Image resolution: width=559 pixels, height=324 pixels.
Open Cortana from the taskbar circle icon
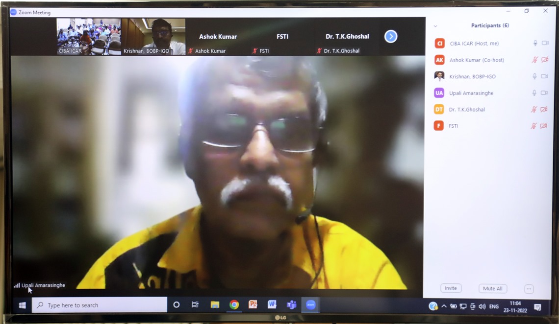click(x=176, y=305)
